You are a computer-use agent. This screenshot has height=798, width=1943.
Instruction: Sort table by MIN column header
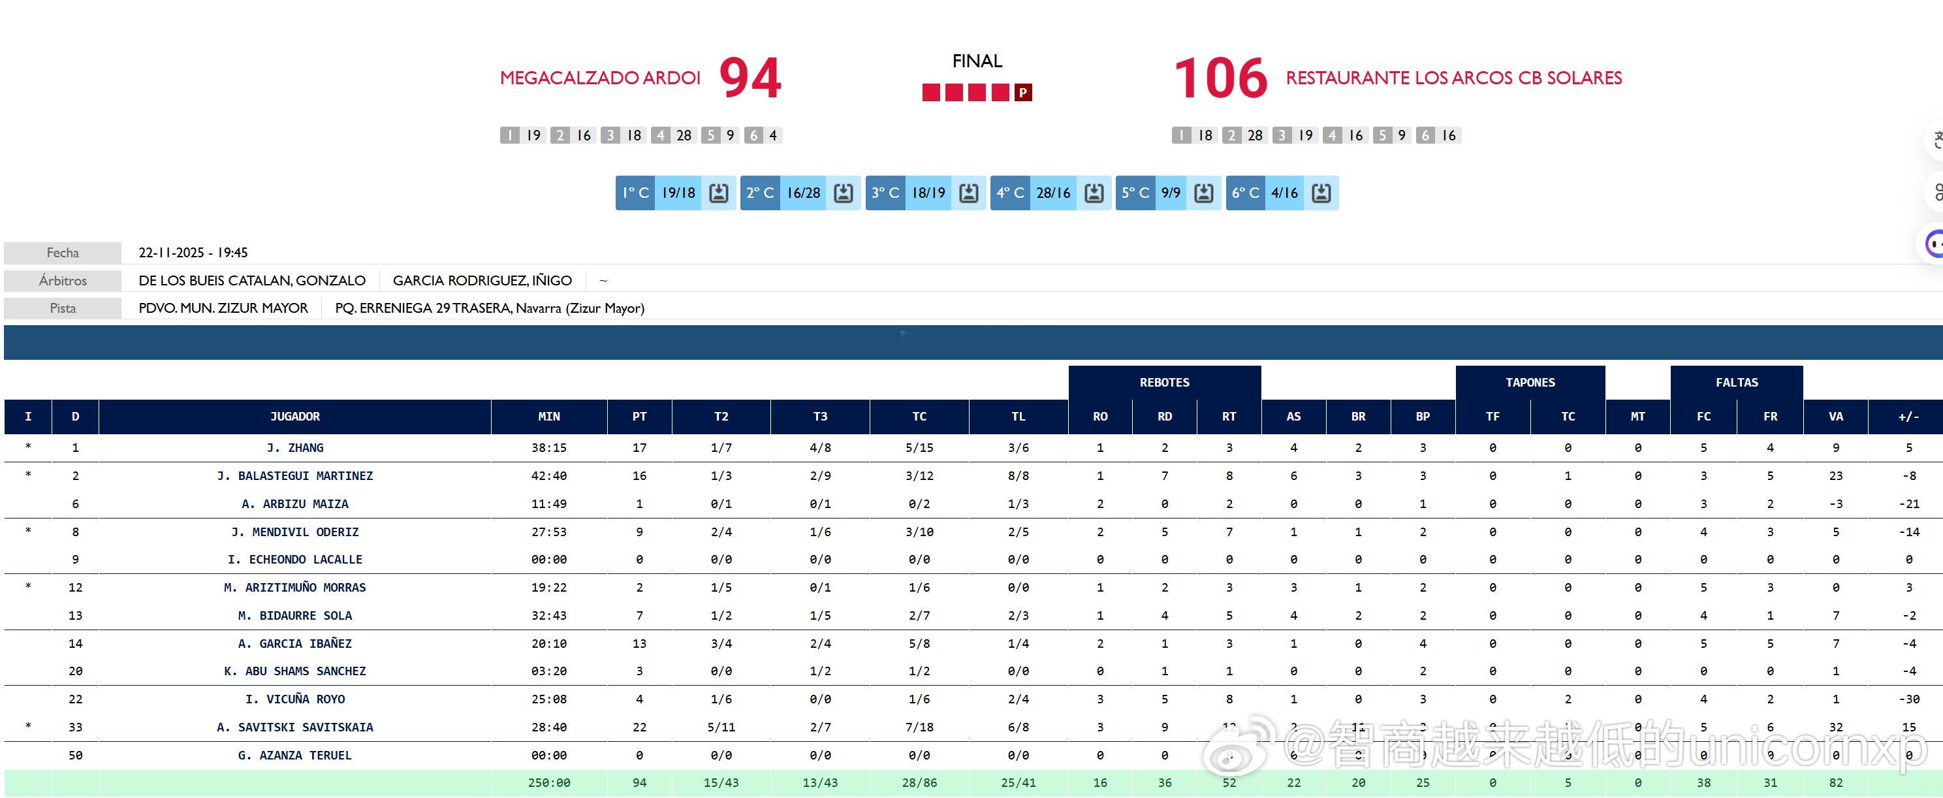coord(548,417)
